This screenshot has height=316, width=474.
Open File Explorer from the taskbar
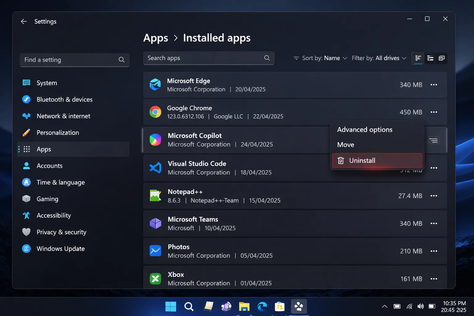tap(244, 306)
